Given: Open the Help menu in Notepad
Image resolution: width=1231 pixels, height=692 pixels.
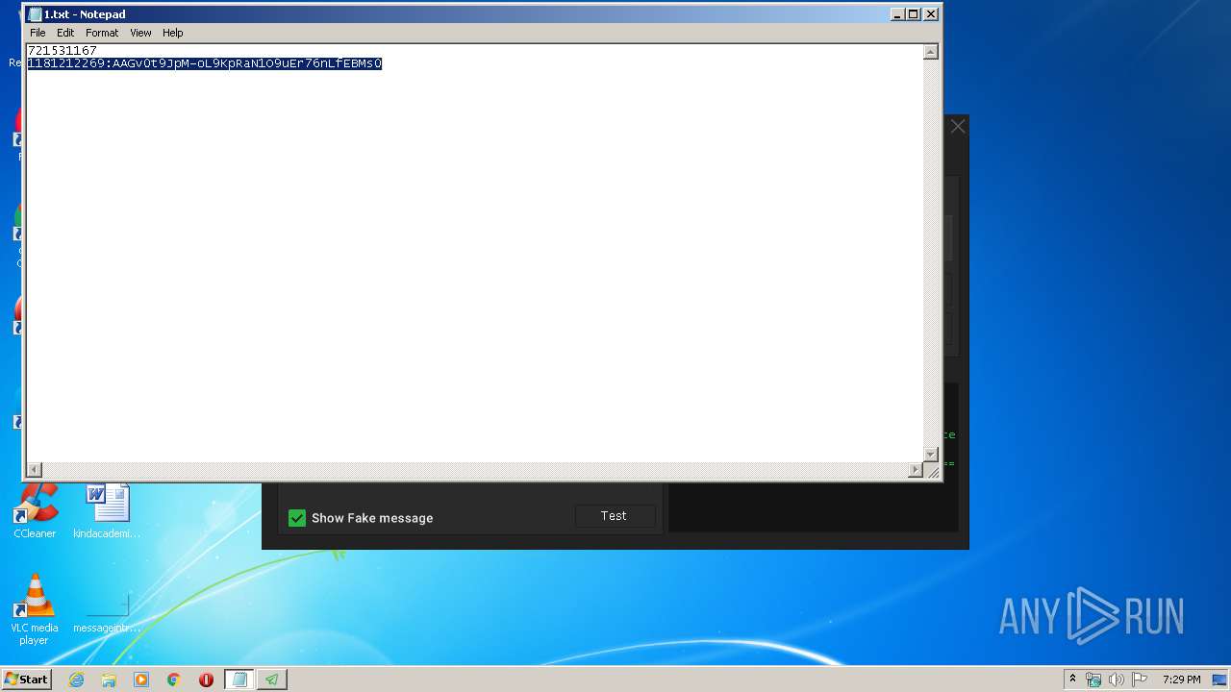Looking at the screenshot, I should pos(172,33).
